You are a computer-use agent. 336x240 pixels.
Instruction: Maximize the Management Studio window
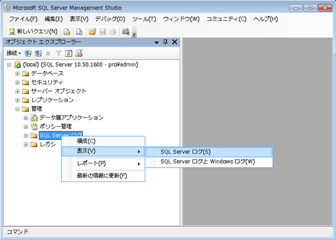[310, 8]
